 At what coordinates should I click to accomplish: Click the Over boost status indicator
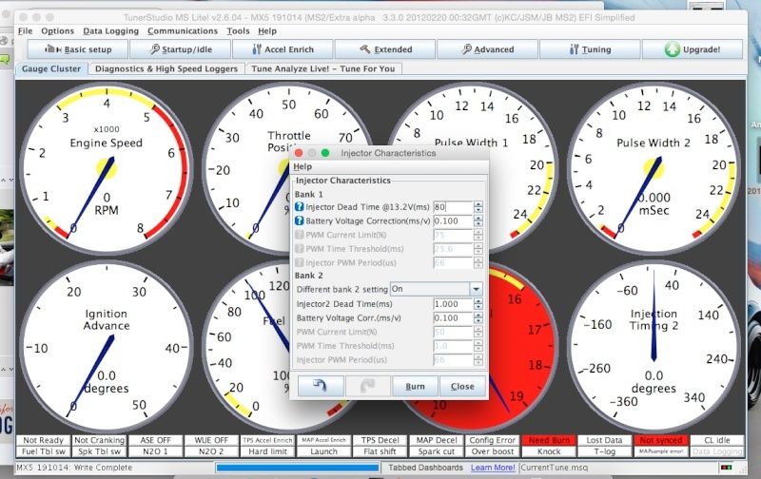coord(492,451)
